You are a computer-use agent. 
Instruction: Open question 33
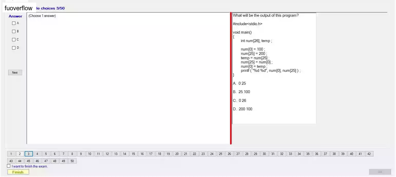tap(290, 154)
